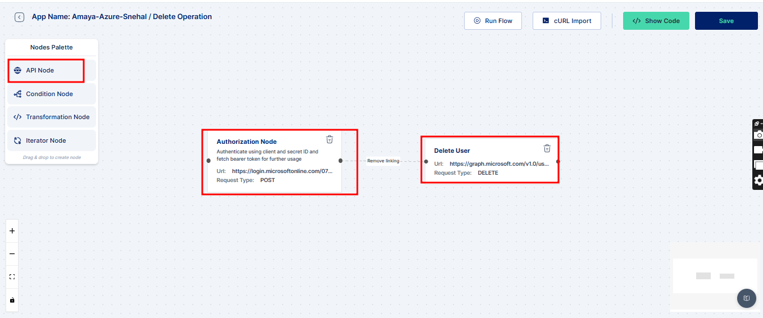Viewport: 763px width, 318px height.
Task: Open the cURL Import dialog
Action: 566,21
